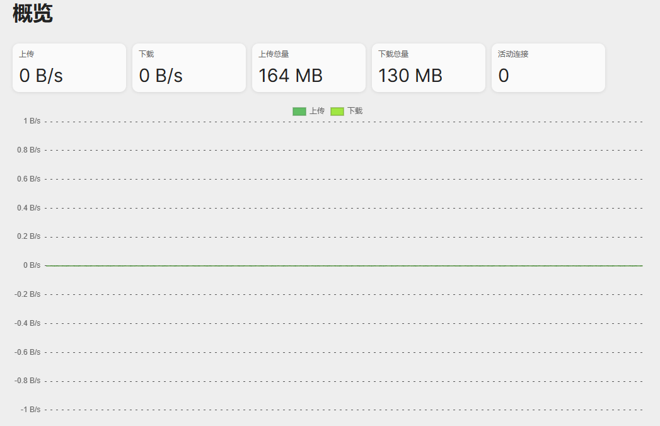Click the 0.8 B/s axis label
660x426 pixels.
(28, 150)
